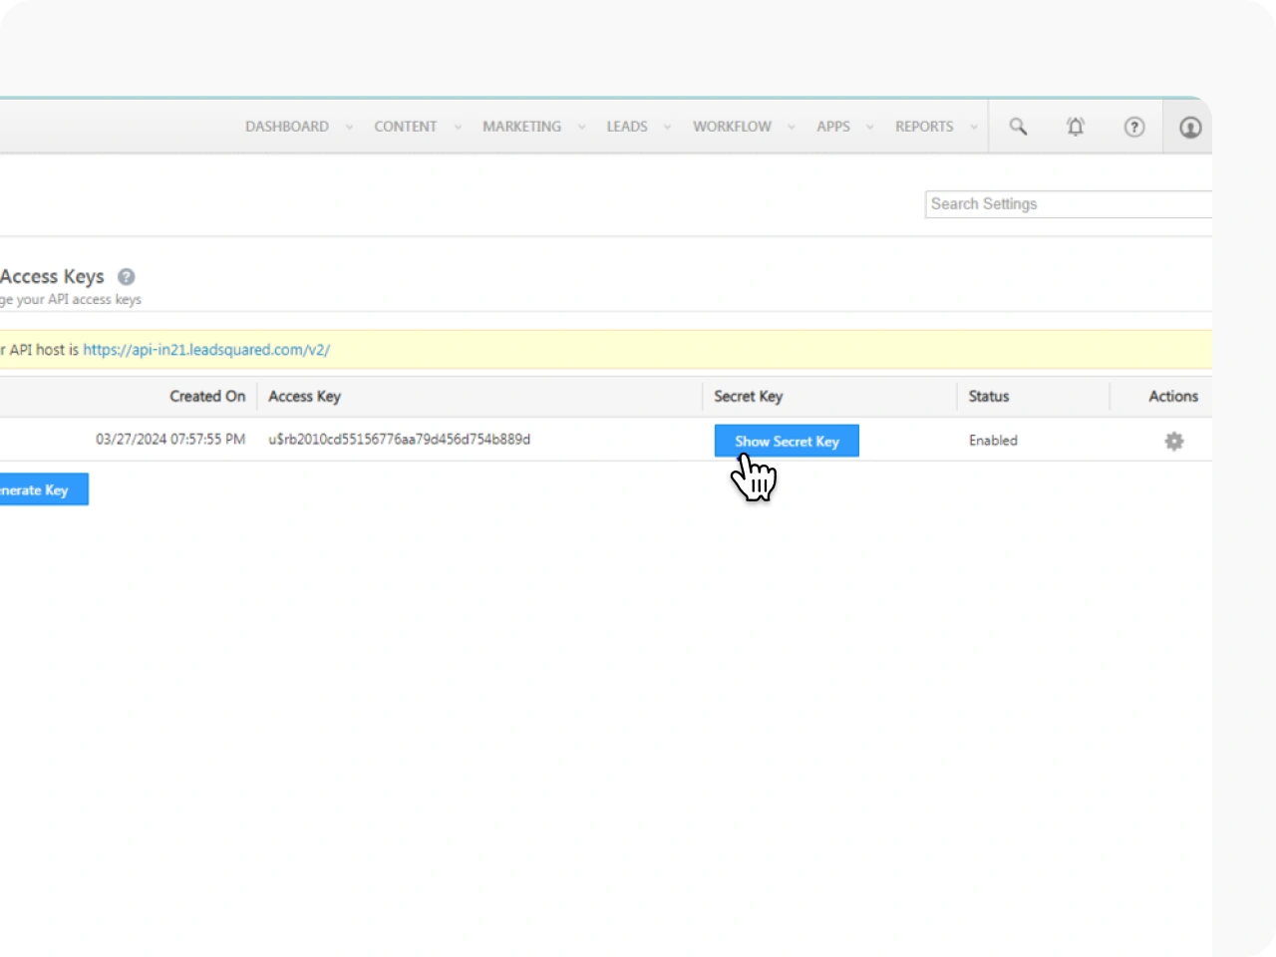
Task: Click the Actions column header
Action: click(x=1173, y=396)
